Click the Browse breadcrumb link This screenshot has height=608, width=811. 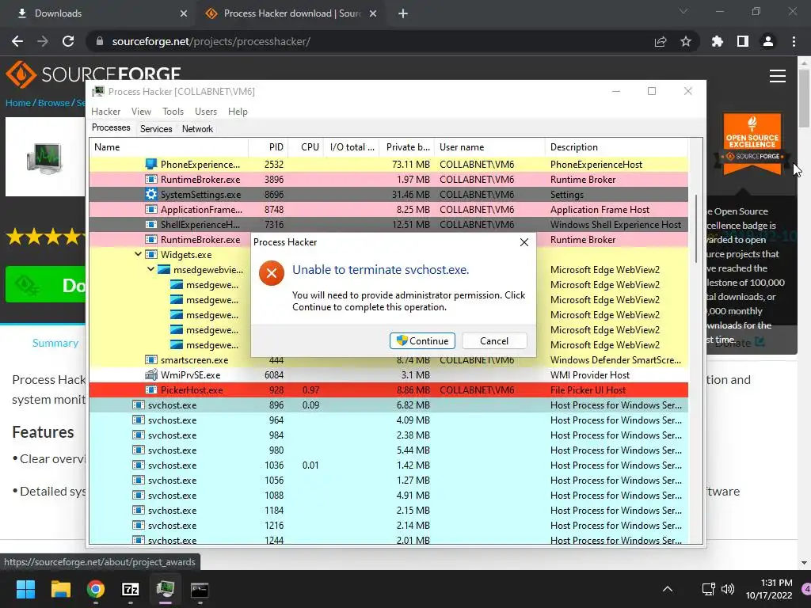click(53, 102)
